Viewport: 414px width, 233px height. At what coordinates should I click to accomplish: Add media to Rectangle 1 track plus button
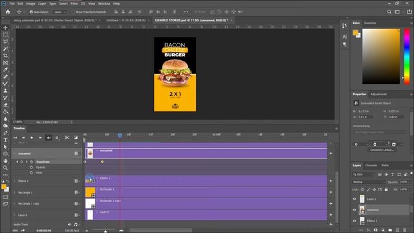(331, 192)
